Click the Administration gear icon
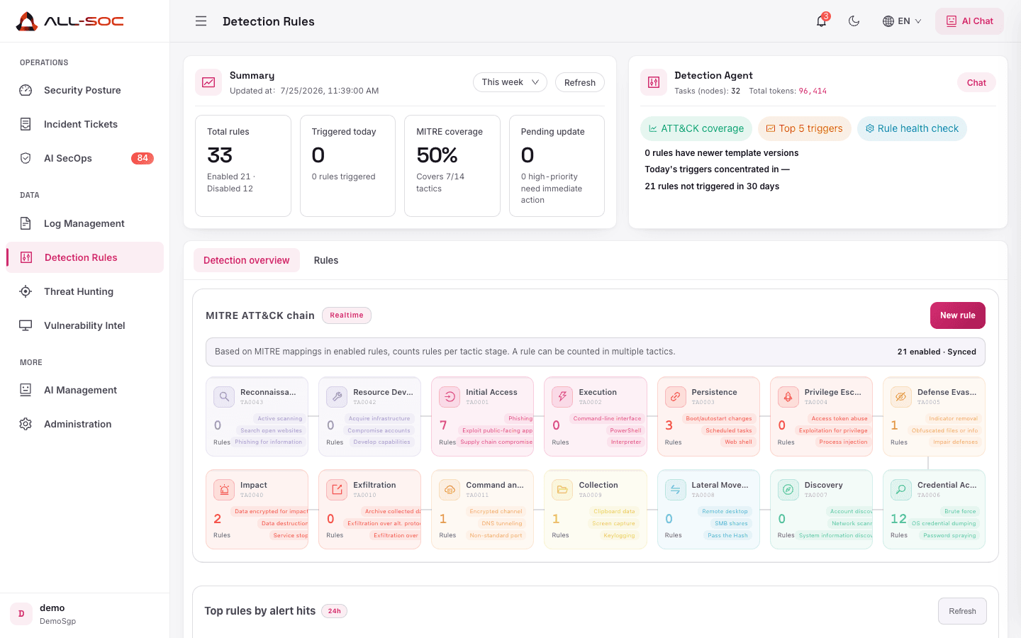 click(26, 424)
